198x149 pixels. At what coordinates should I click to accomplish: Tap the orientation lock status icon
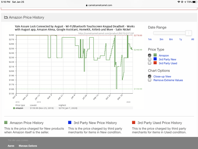point(182,2)
